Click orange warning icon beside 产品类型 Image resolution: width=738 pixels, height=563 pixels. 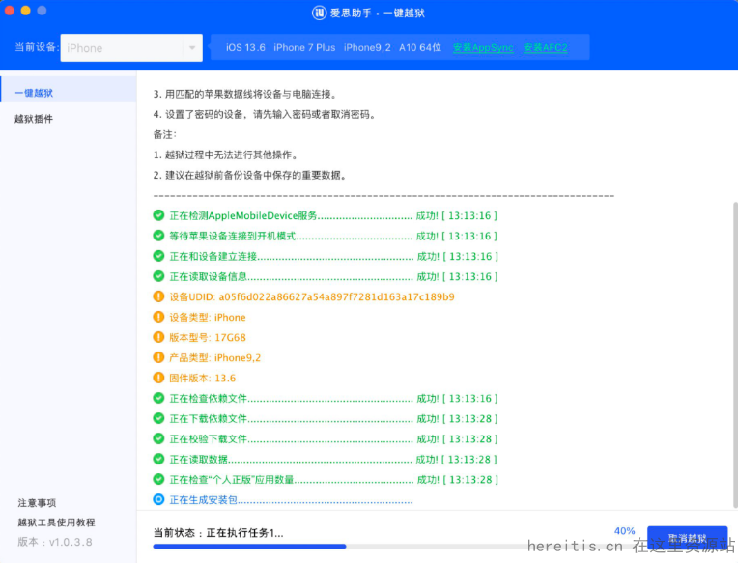158,357
